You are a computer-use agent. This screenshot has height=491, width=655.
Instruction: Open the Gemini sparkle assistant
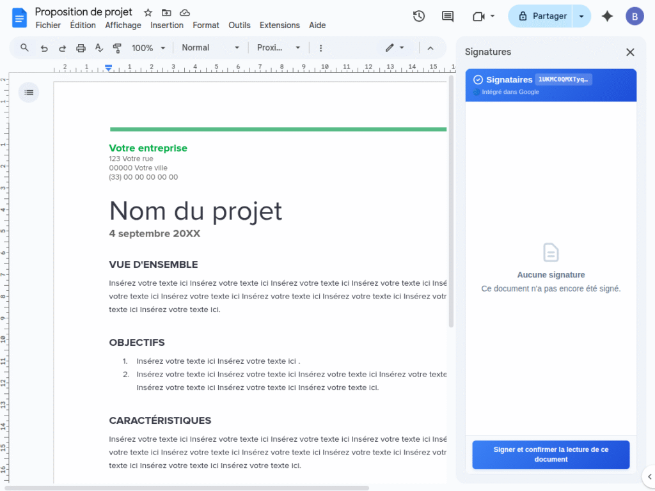[x=607, y=16]
